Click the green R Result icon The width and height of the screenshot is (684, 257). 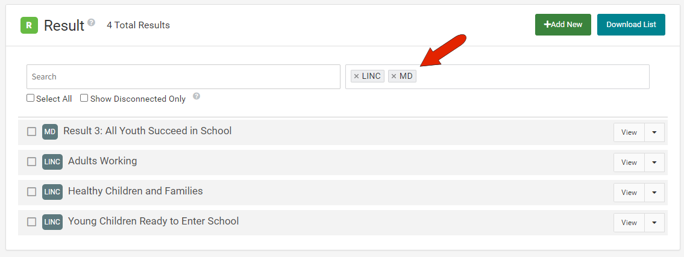(29, 25)
